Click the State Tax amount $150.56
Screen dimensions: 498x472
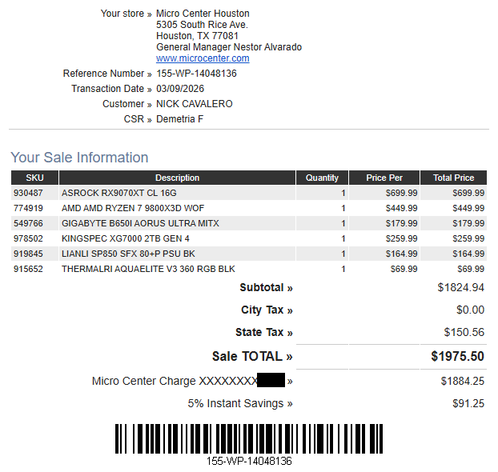464,332
